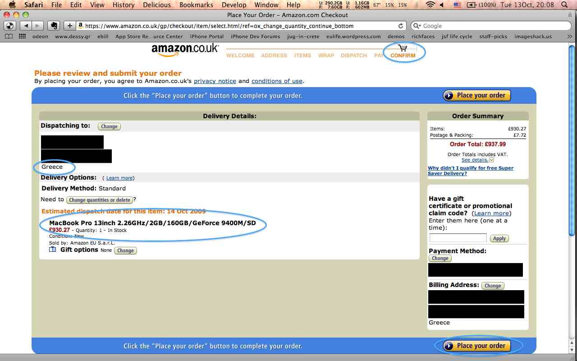The width and height of the screenshot is (577, 361).
Task: Click the gift box icon beside Gift options
Action: (x=52, y=250)
